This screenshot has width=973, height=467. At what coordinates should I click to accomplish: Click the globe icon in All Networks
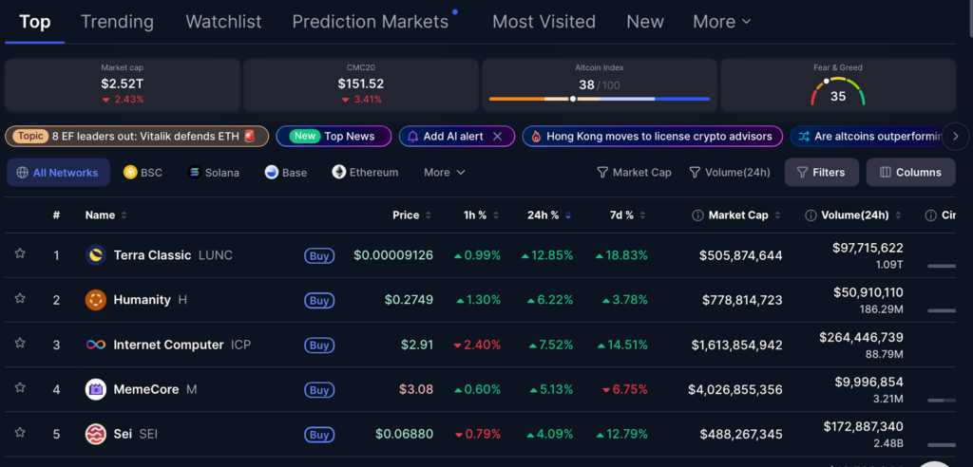coord(22,173)
